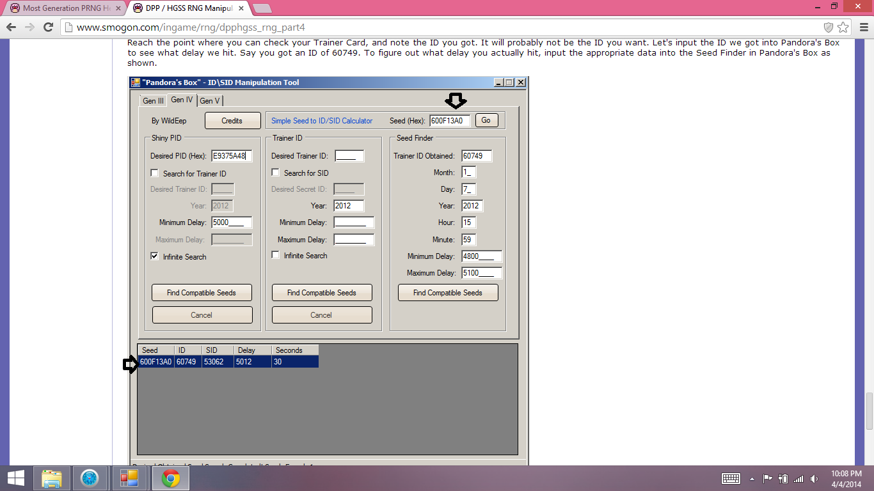Click the Seed column header
Screen dimensions: 874x491
156,350
